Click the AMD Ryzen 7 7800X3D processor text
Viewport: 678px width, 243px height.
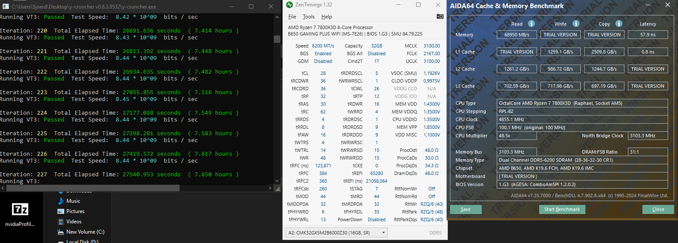(x=330, y=27)
